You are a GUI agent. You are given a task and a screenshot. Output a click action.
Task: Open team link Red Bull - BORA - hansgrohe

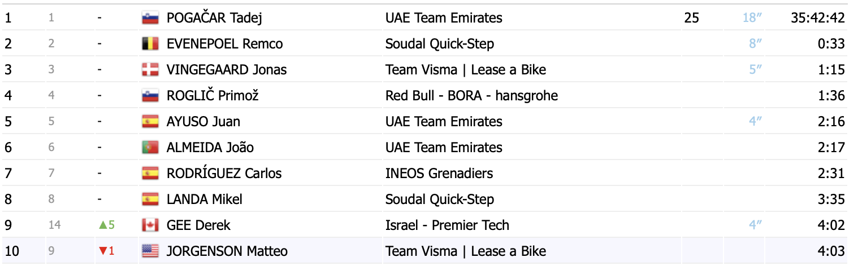pyautogui.click(x=471, y=96)
